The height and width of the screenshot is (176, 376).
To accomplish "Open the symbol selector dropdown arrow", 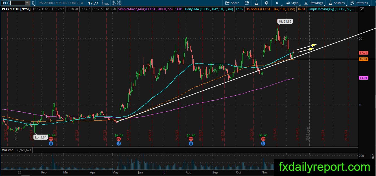I will point(27,3).
